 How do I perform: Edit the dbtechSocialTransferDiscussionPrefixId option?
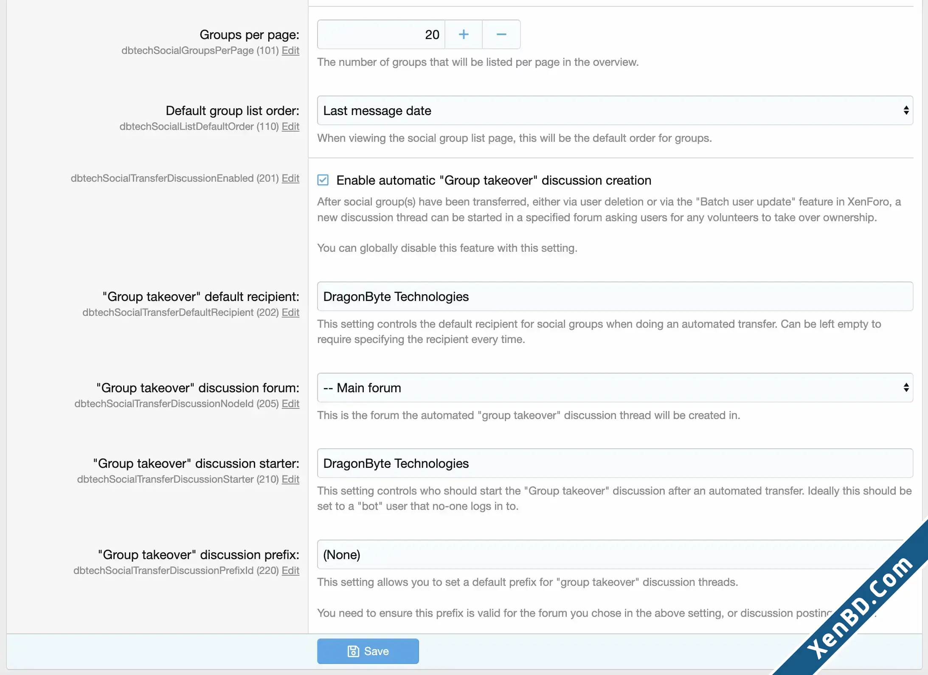(x=290, y=571)
